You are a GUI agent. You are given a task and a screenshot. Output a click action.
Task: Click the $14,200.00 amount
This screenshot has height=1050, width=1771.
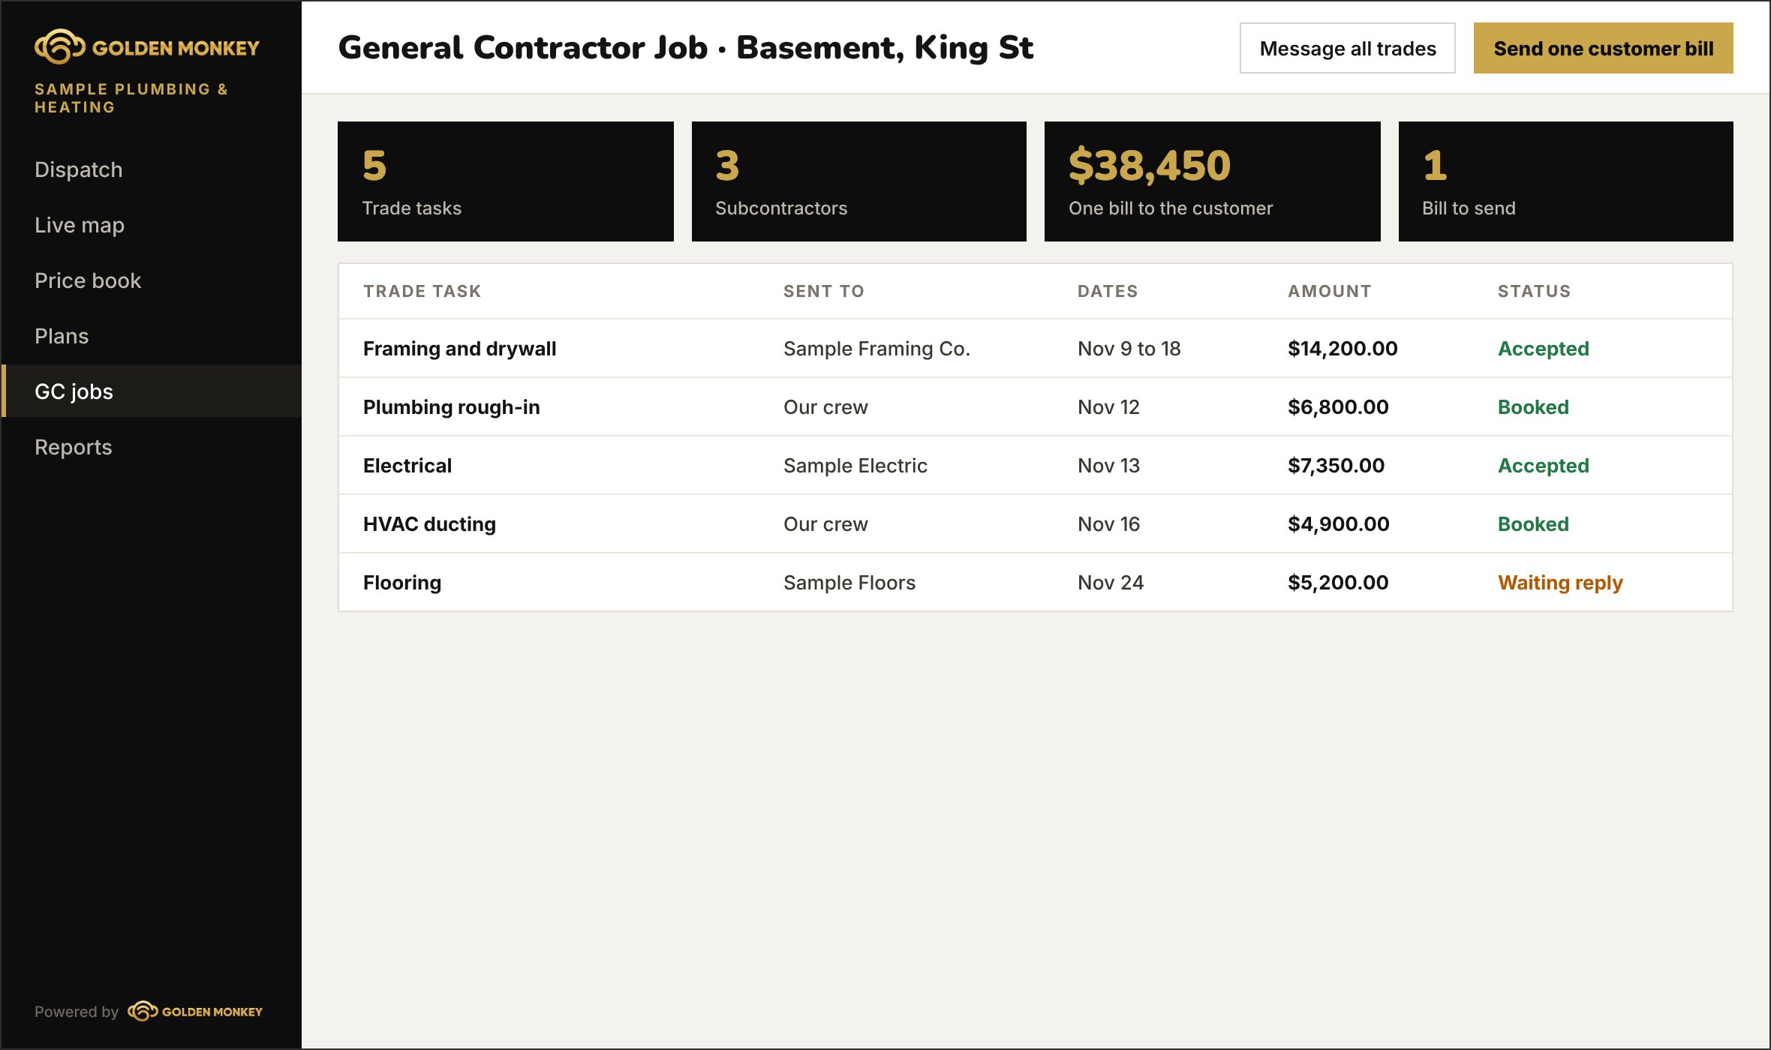pos(1343,348)
